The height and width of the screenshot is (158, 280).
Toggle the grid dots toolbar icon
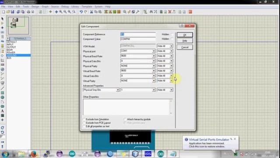(x=45, y=12)
